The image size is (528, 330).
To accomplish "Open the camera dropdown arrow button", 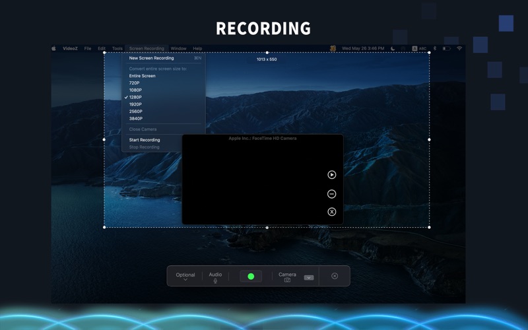I will [309, 277].
